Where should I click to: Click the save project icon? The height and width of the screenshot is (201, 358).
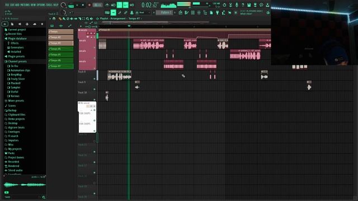point(249,5)
